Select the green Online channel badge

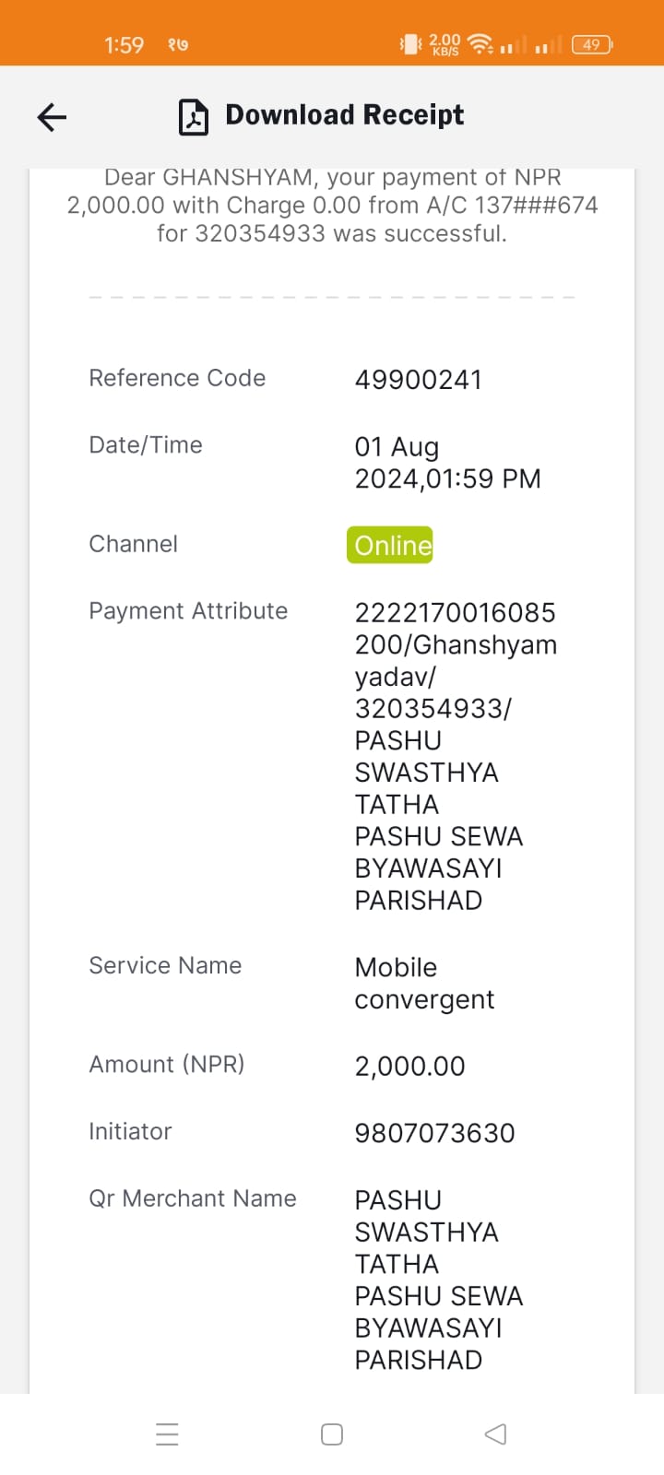pyautogui.click(x=390, y=545)
